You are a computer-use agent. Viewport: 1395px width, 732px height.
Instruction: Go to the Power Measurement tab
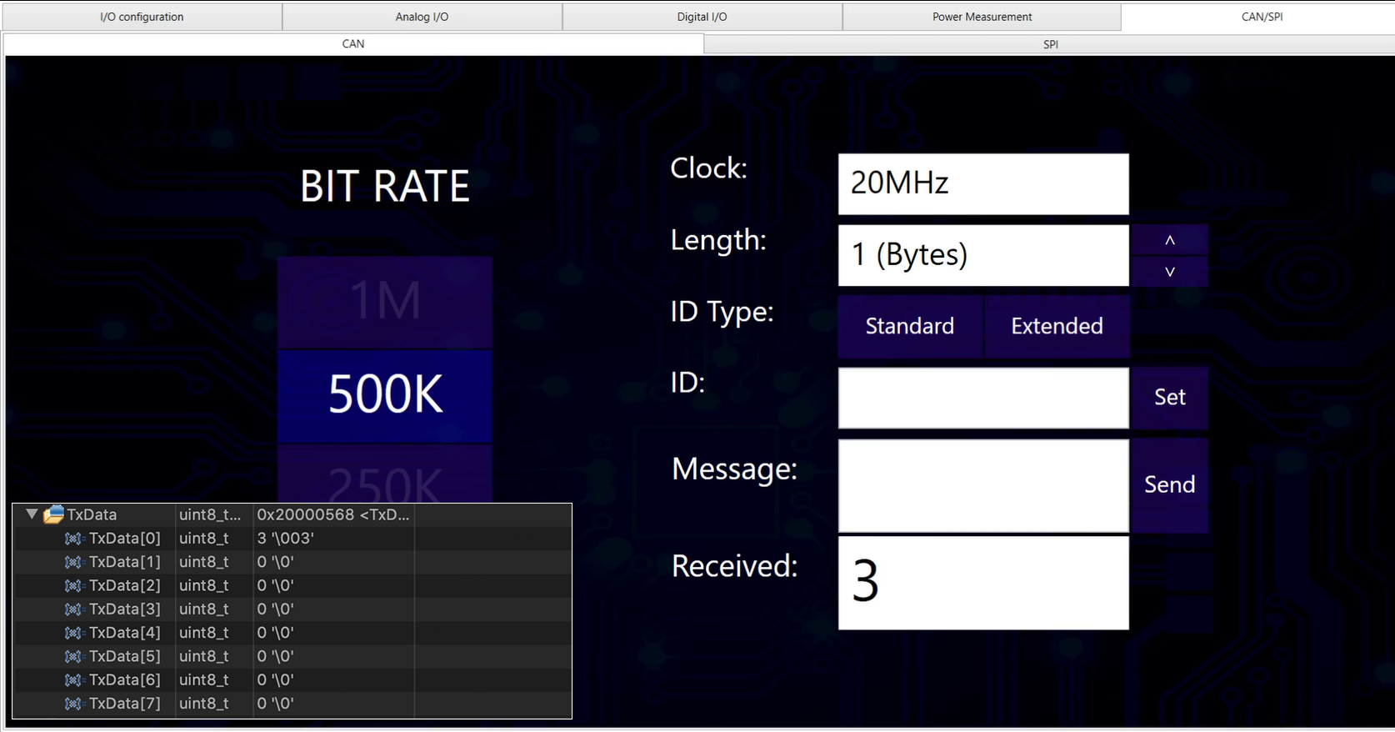982,17
